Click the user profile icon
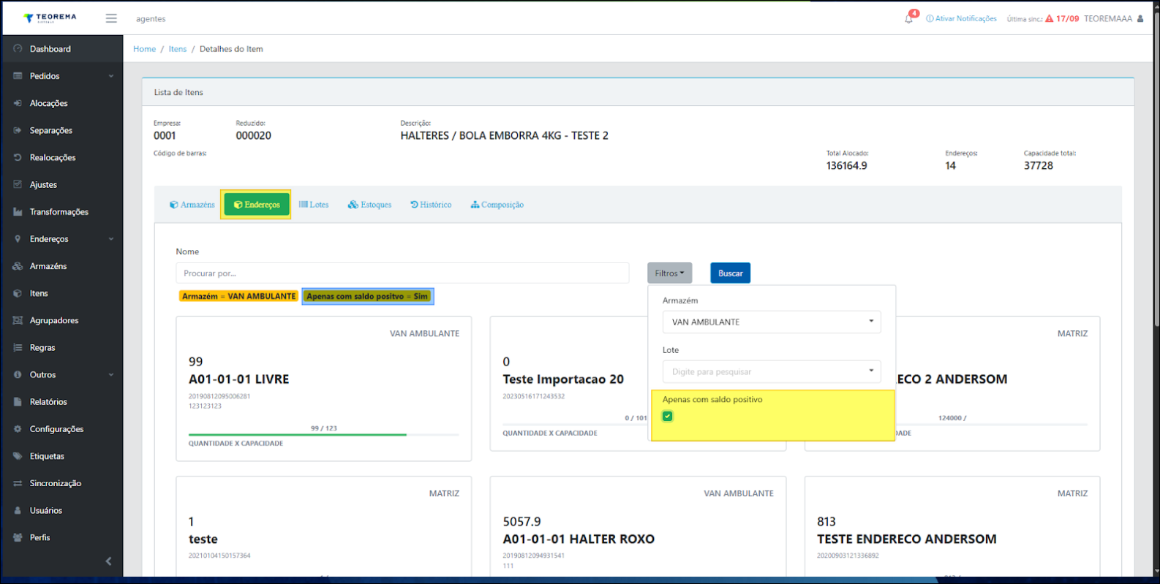 coord(1140,19)
